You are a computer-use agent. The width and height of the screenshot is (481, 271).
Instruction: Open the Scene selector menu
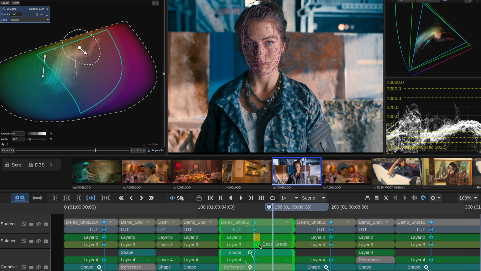click(313, 198)
